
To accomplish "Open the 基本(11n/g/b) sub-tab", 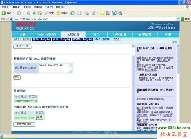I will coord(41,39).
